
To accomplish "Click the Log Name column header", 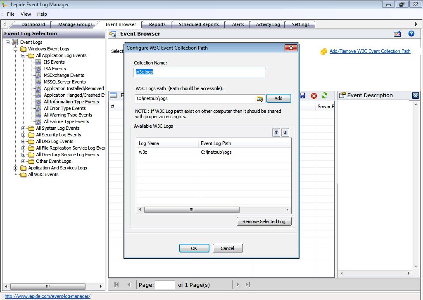I will (x=168, y=143).
